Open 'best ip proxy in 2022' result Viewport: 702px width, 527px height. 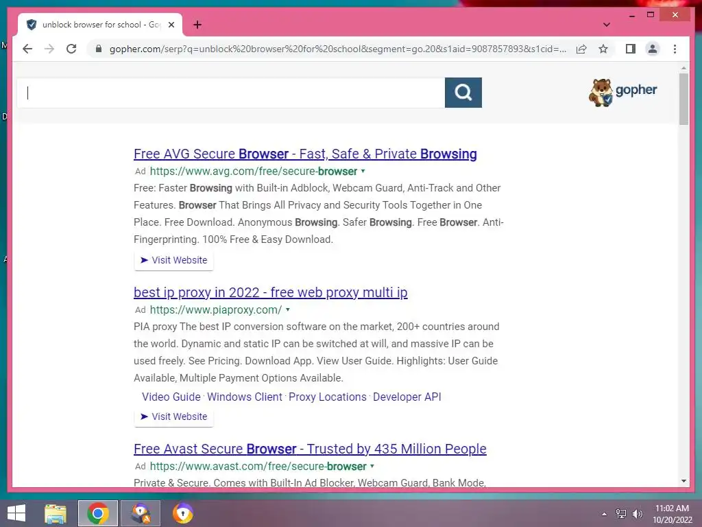[x=270, y=292]
